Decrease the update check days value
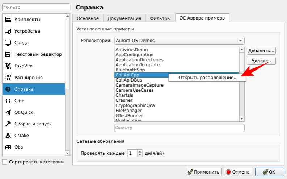 (x=140, y=155)
